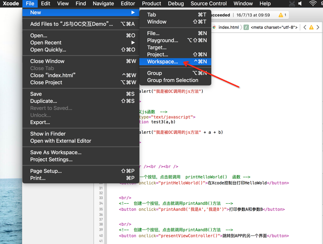This screenshot has width=323, height=244.
Task: Select Close Window
Action: pyautogui.click(x=81, y=61)
